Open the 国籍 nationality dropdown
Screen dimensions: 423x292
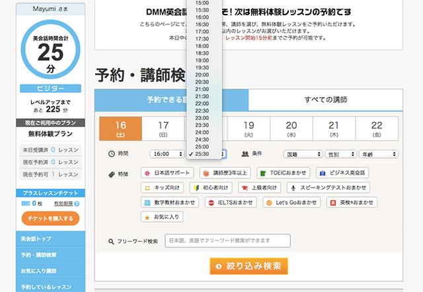pos(303,154)
